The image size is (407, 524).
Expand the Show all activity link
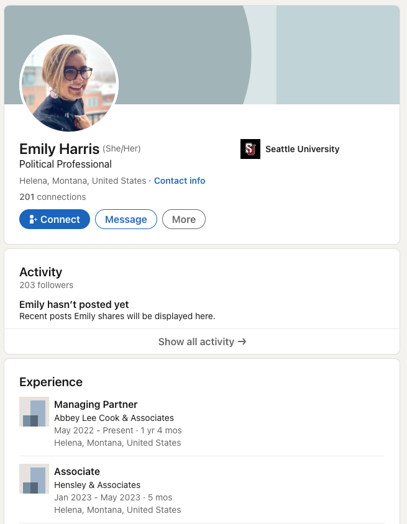196,341
